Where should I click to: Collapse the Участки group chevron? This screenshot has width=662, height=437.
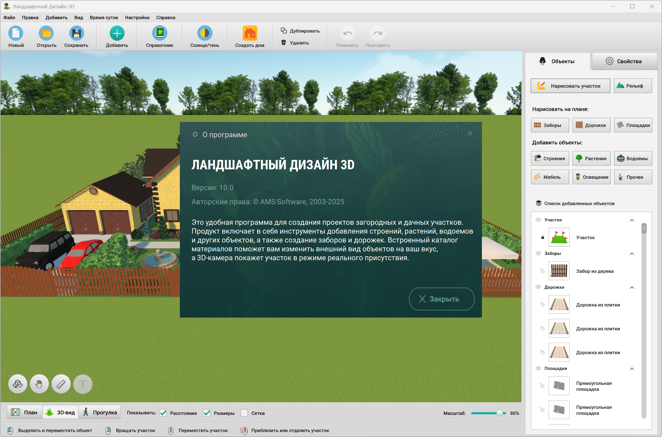pos(632,220)
